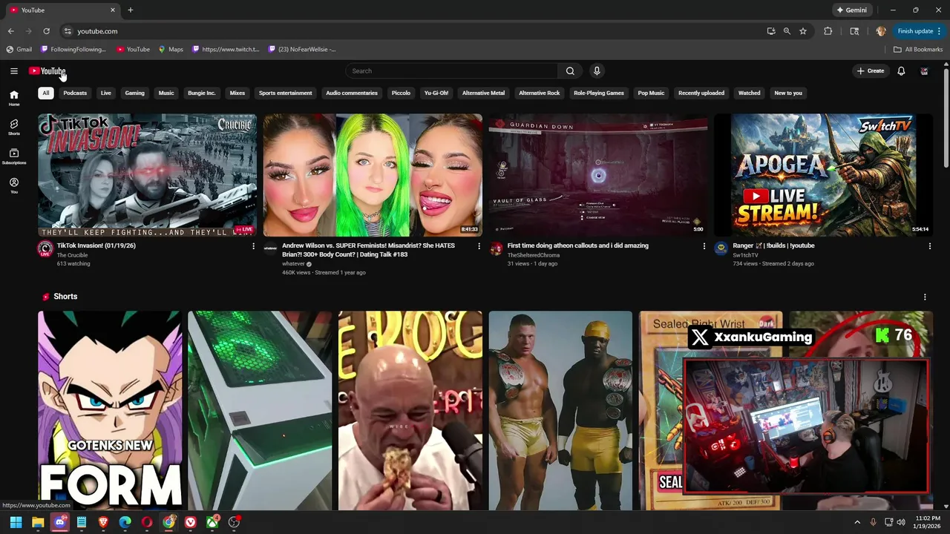Open TheShelteredChroma channel link
This screenshot has width=950, height=534.
click(534, 255)
